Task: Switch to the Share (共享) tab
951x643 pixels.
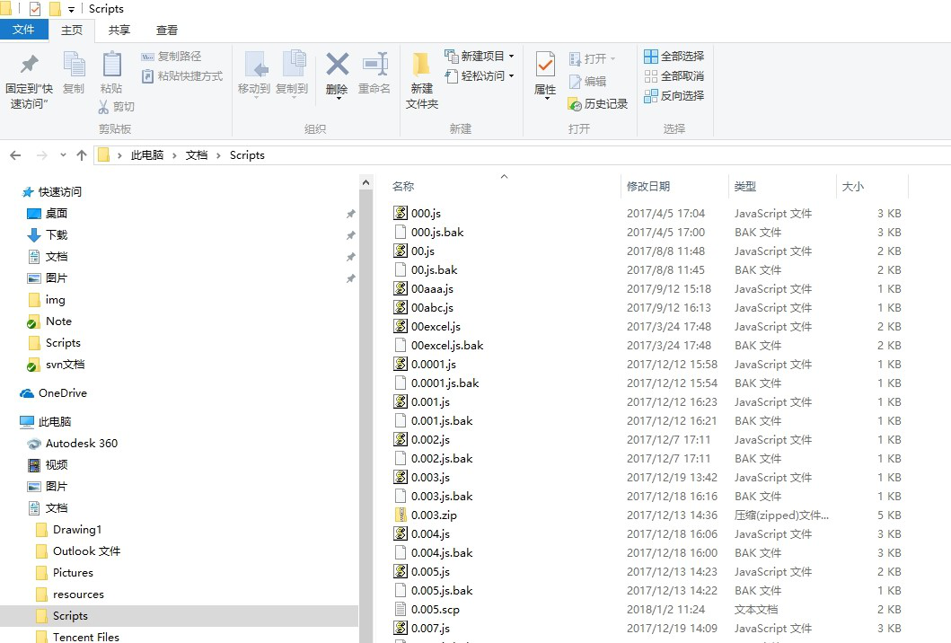Action: [119, 31]
